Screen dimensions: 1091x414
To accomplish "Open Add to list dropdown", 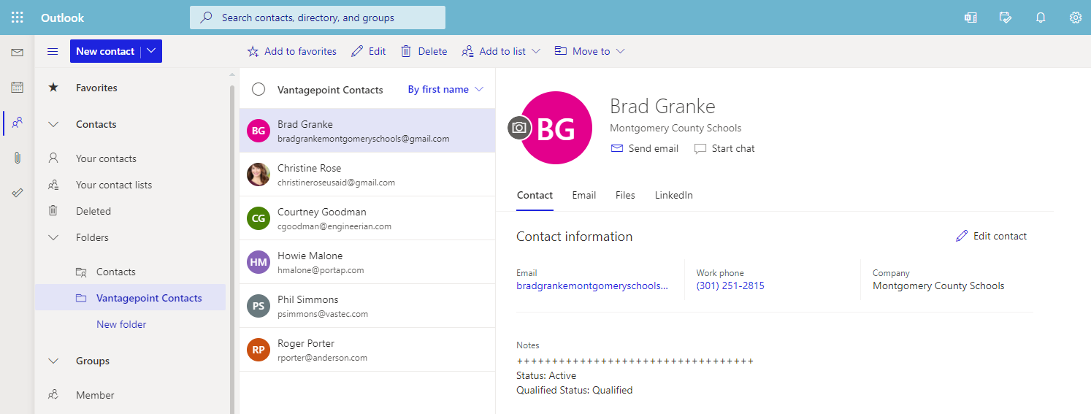I will pos(501,51).
